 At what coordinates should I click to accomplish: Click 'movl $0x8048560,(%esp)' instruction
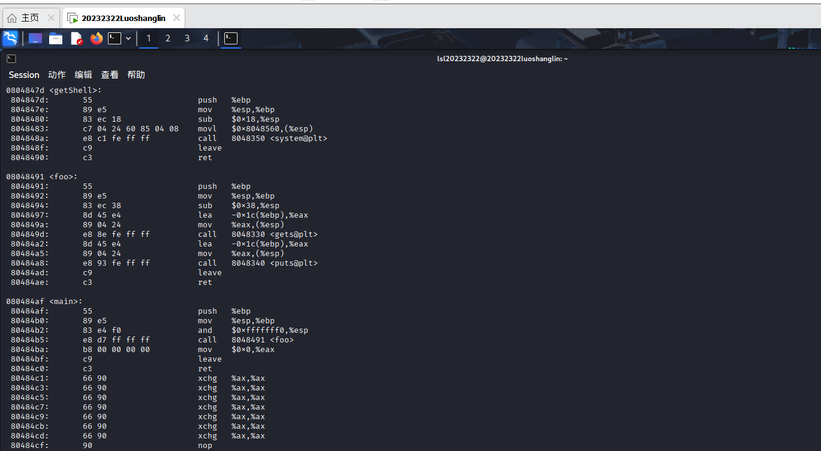[255, 129]
